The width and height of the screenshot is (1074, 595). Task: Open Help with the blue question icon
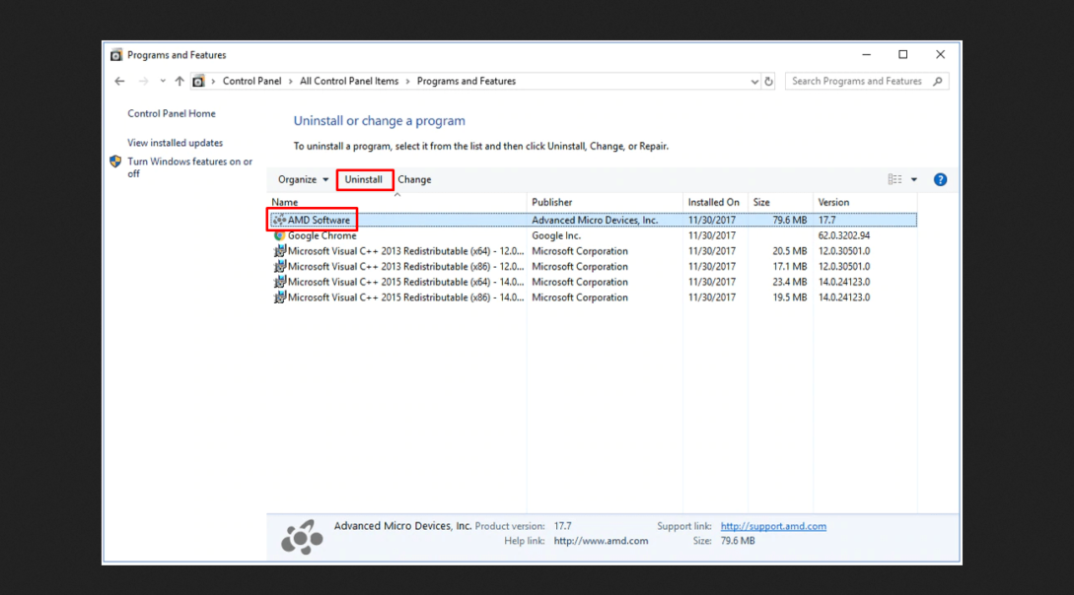click(941, 179)
